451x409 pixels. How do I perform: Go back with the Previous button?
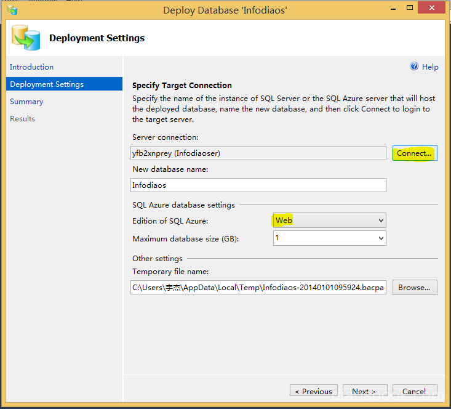[x=313, y=391]
